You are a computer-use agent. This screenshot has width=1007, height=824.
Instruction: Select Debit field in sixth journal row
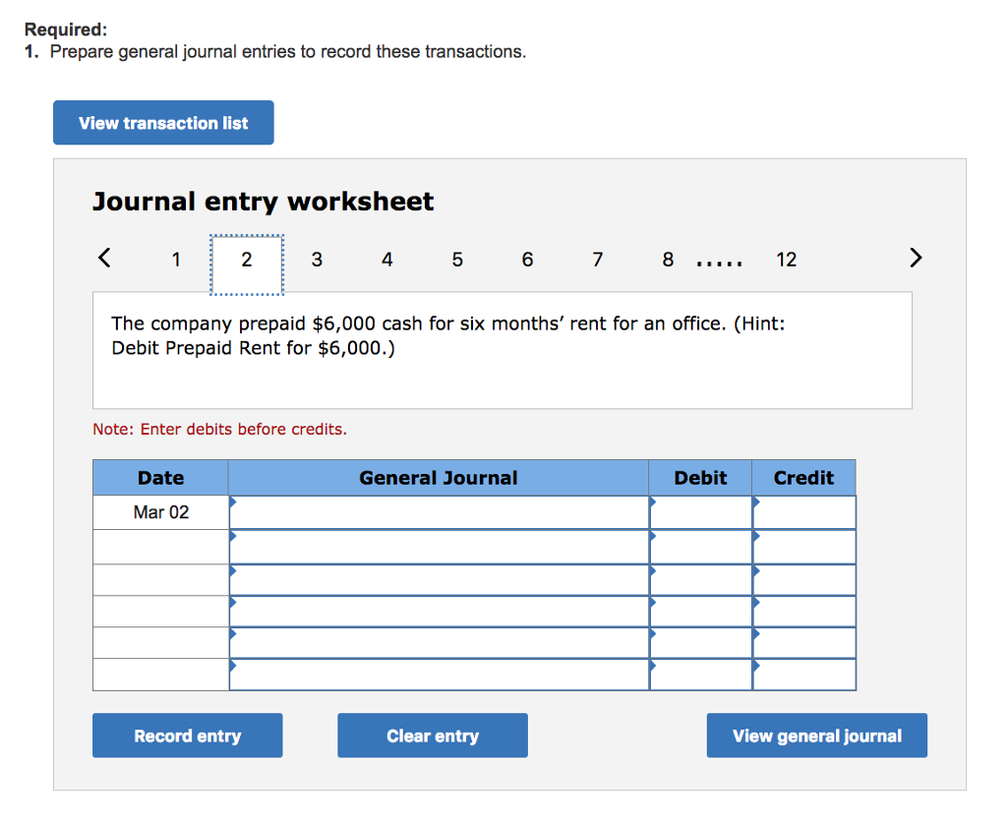pos(700,675)
